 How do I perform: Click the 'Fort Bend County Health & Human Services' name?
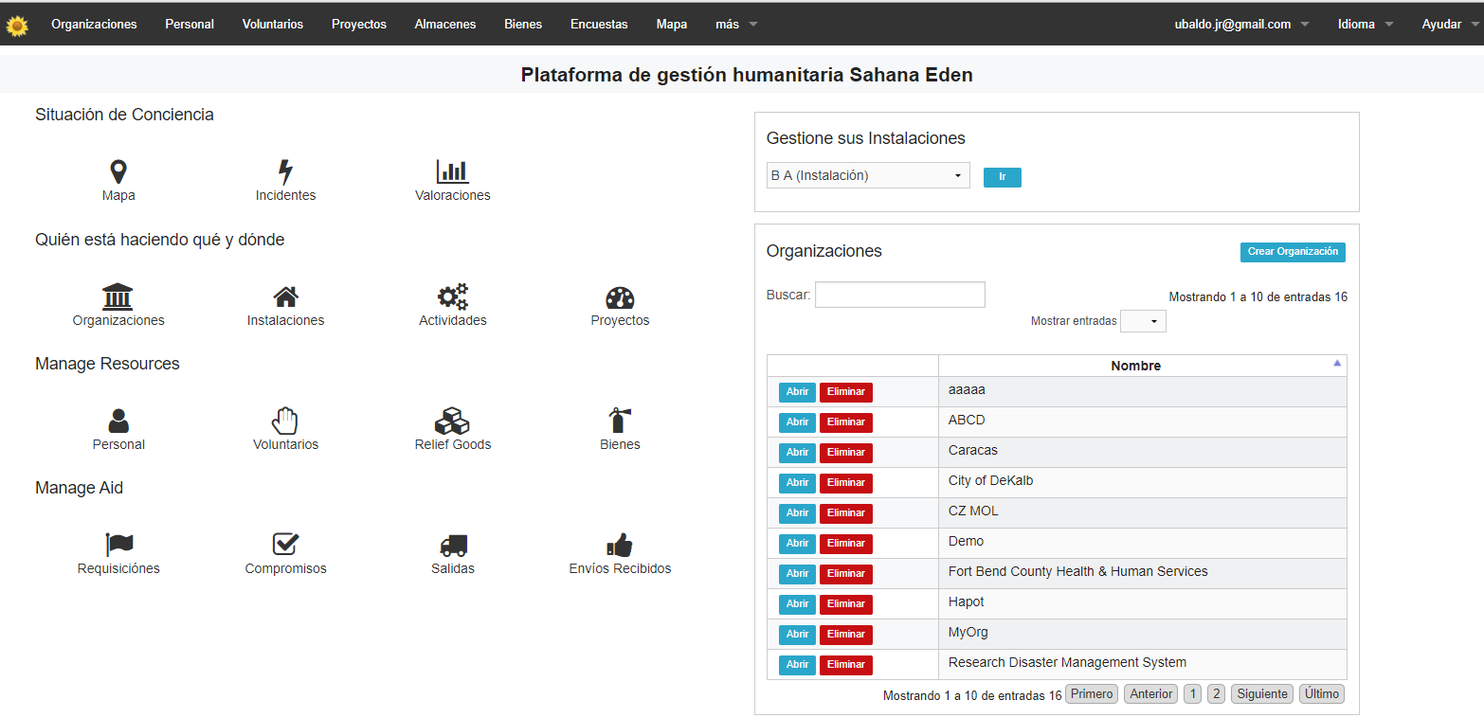1078,571
